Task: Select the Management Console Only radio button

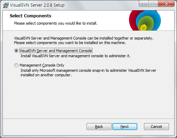Action: [16, 65]
